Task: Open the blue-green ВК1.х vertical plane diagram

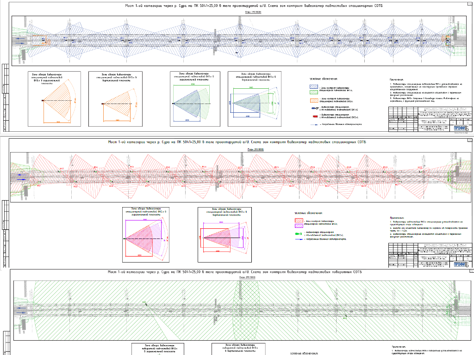Action: (x=255, y=99)
